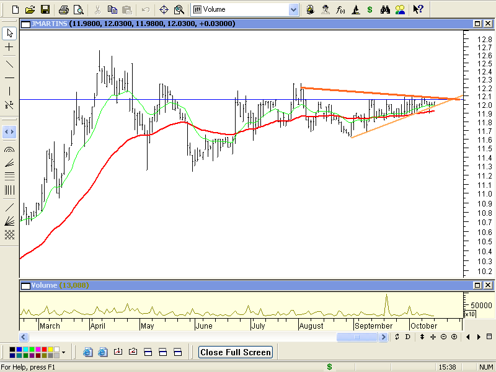
Task: Click the Close Full Screen button
Action: [x=236, y=352]
